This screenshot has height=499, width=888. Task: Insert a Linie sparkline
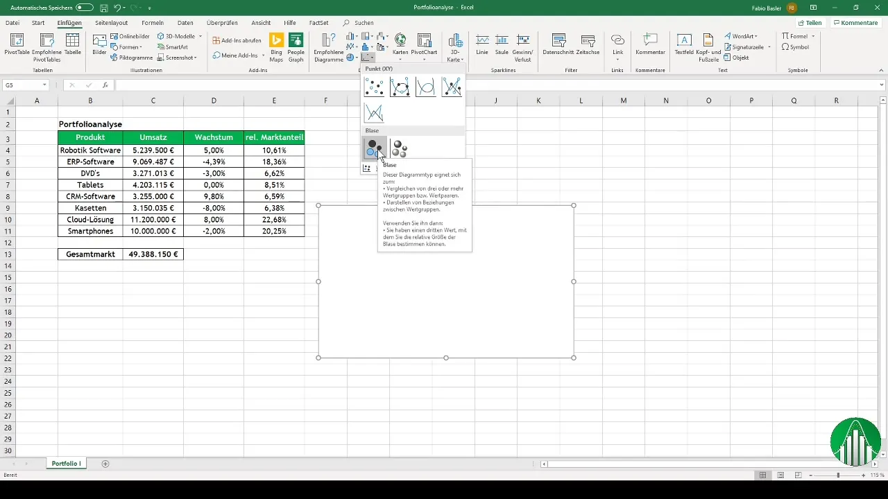tap(482, 44)
